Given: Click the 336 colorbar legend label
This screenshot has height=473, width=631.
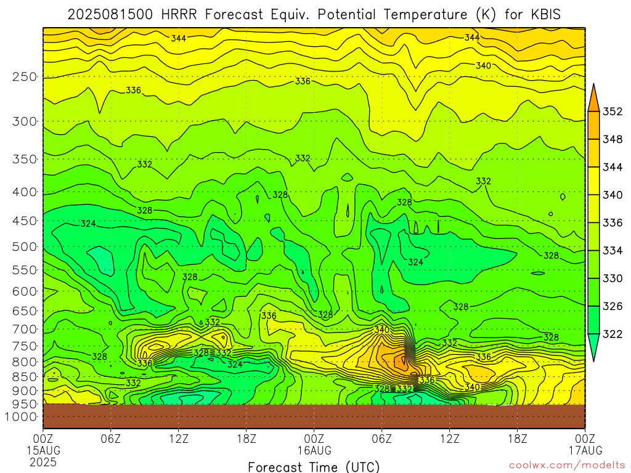Looking at the screenshot, I should pos(613,223).
